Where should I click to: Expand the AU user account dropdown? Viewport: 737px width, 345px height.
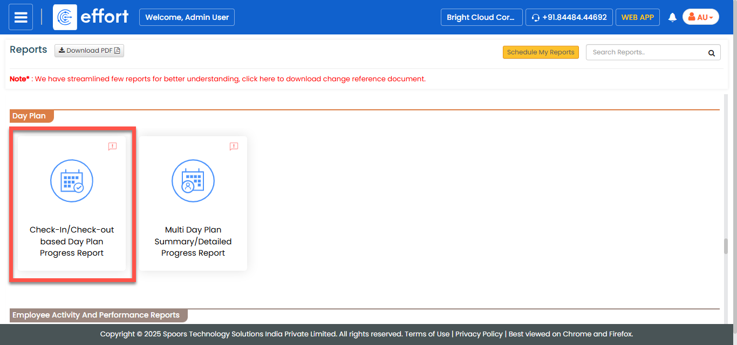(700, 17)
